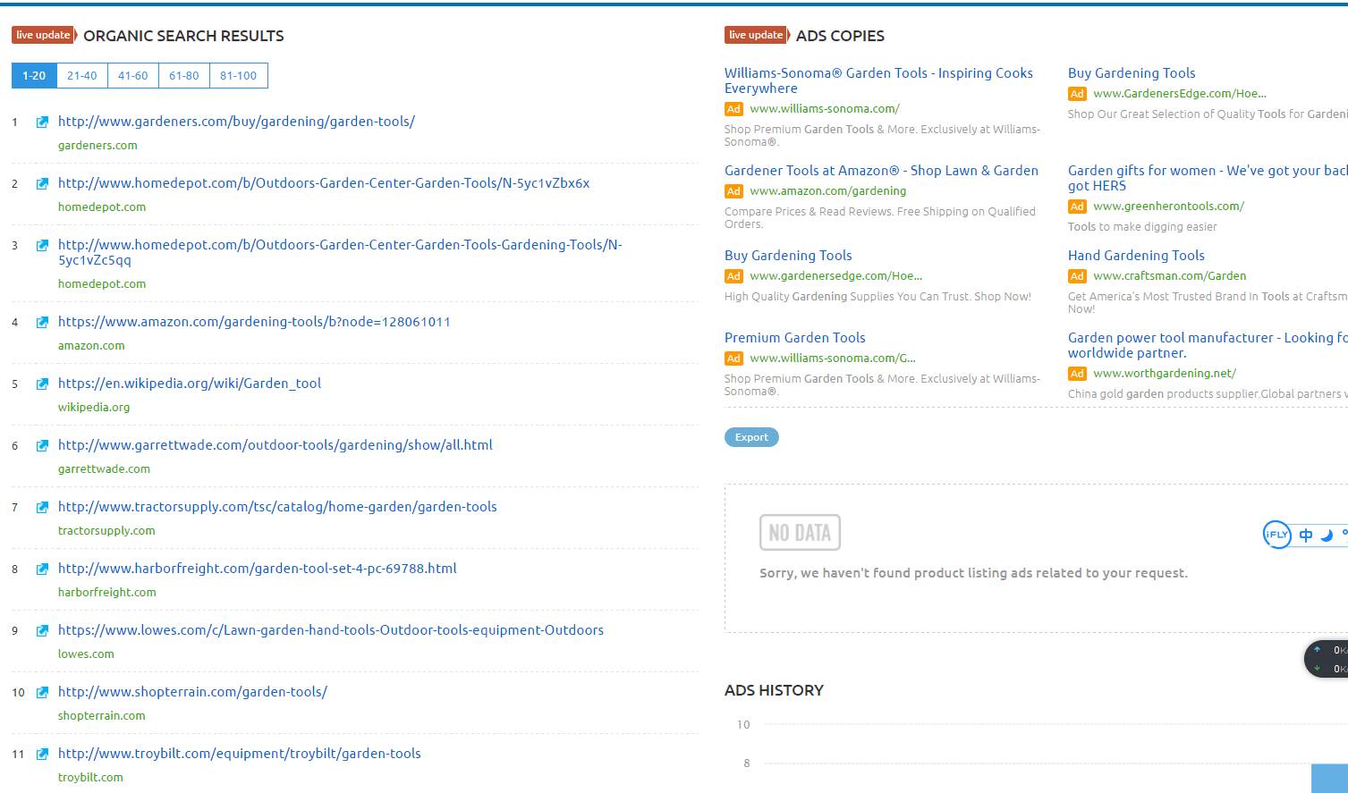The height and width of the screenshot is (793, 1348).
Task: Open external link icon for amazon.com result
Action: [42, 322]
